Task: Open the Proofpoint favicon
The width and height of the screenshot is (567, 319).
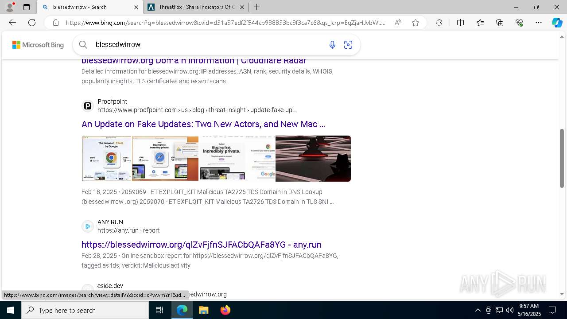Action: 88,106
